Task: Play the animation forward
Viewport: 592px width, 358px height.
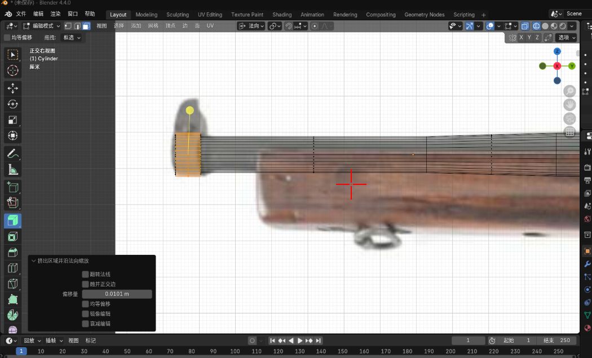Action: [300, 341]
